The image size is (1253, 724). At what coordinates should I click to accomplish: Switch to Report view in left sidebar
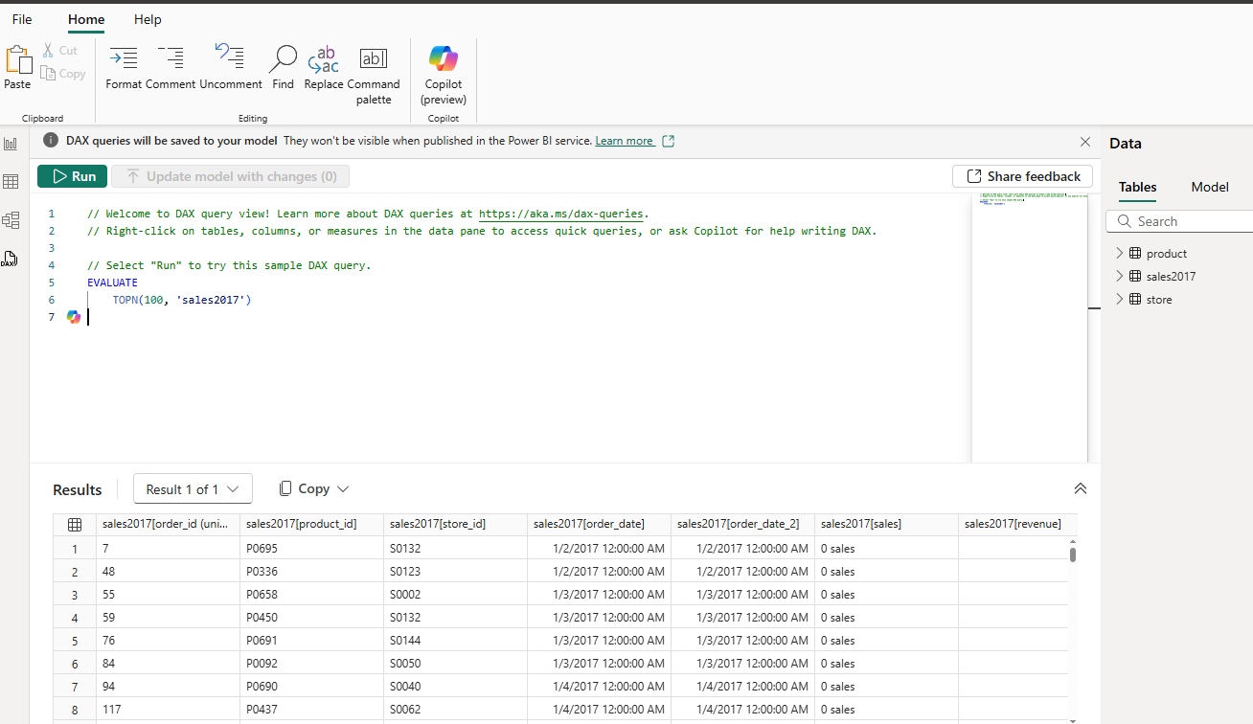click(11, 144)
